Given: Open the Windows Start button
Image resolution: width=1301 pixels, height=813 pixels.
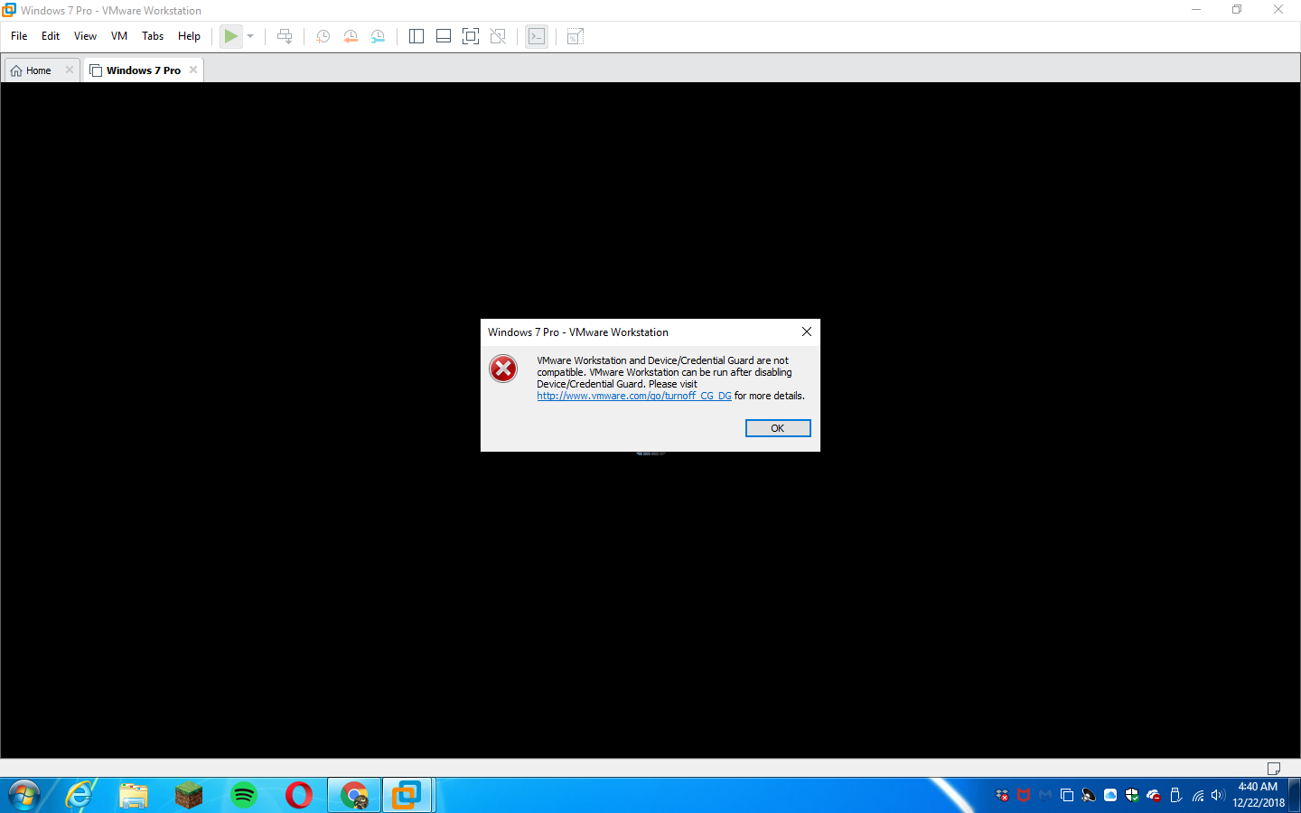Looking at the screenshot, I should (24, 795).
